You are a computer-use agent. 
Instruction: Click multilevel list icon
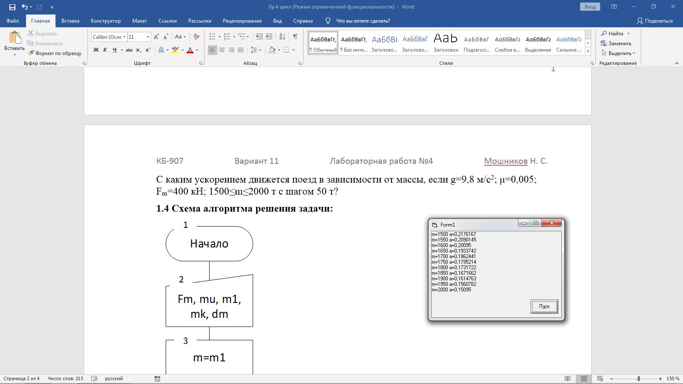(242, 37)
